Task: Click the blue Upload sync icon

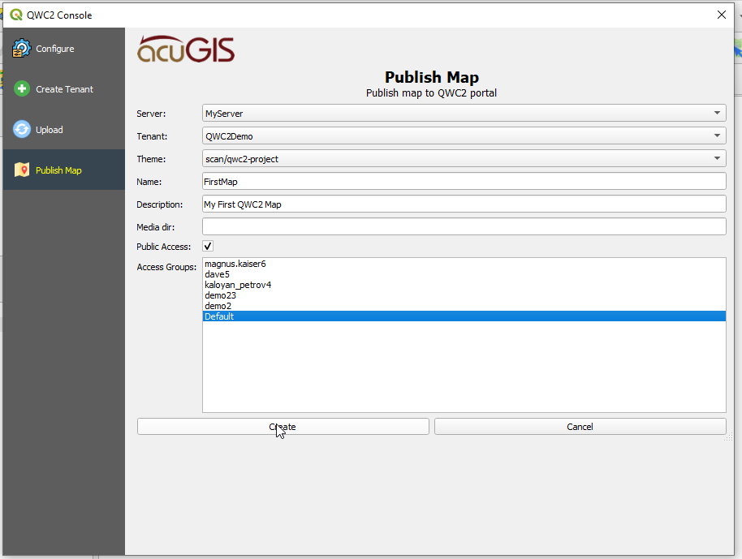Action: pyautogui.click(x=22, y=130)
